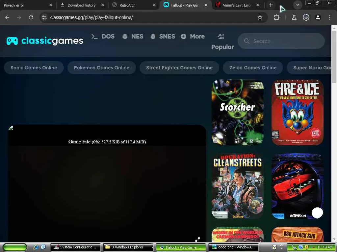
Task: Reload the page with the refresh icon
Action: point(31,17)
